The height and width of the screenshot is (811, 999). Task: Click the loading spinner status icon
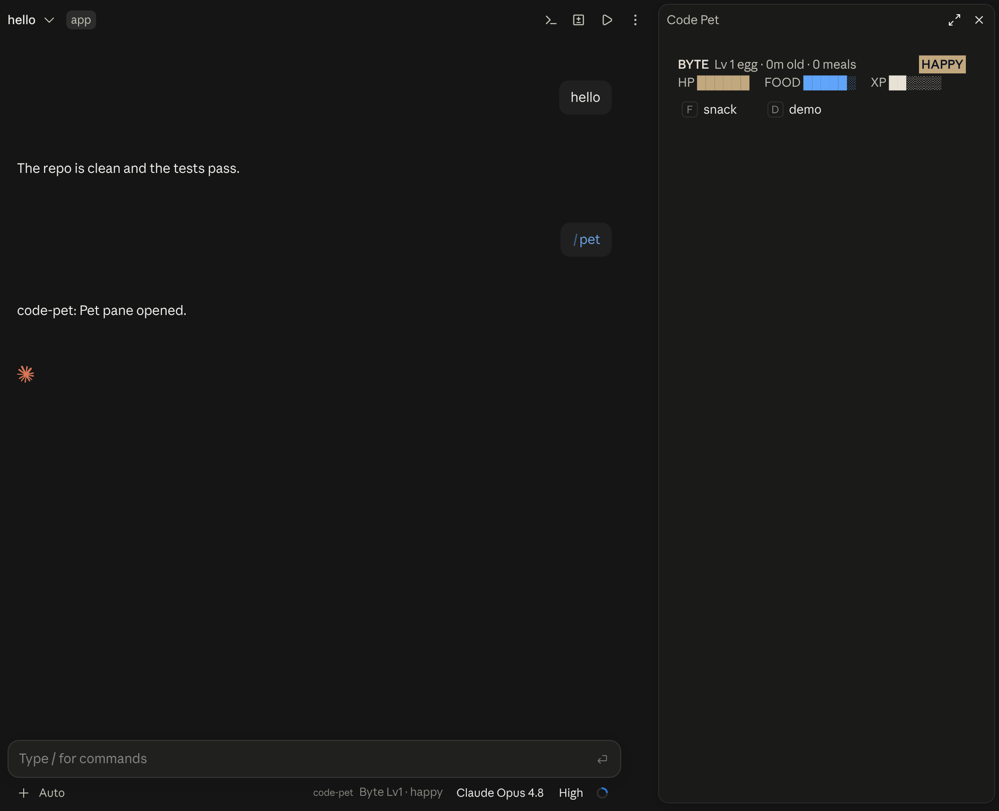602,793
